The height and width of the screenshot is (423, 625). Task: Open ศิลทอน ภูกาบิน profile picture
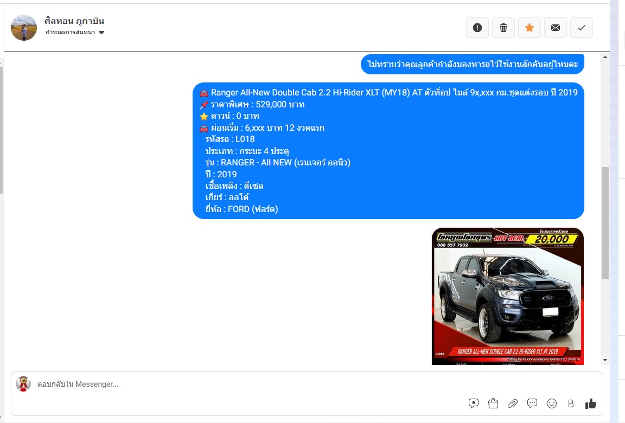pyautogui.click(x=24, y=28)
